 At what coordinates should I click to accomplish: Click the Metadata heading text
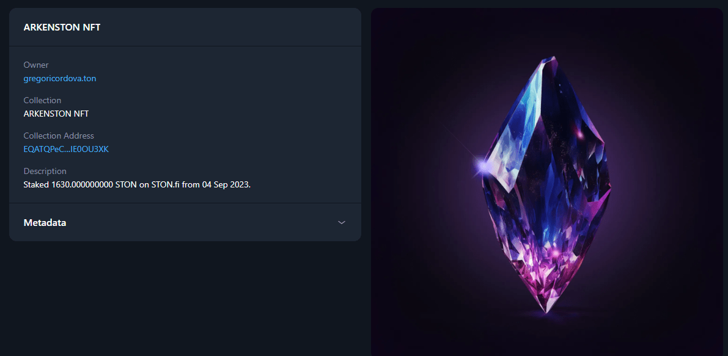[45, 222]
